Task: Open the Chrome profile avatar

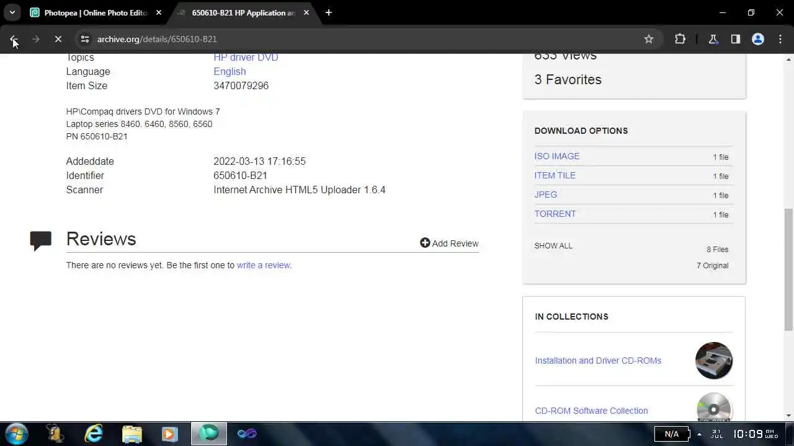Action: pos(758,39)
